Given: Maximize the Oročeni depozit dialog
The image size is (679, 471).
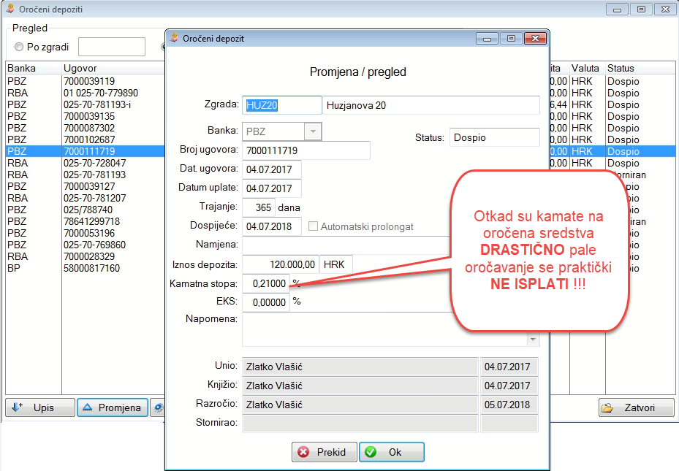Looking at the screenshot, I should click(510, 39).
